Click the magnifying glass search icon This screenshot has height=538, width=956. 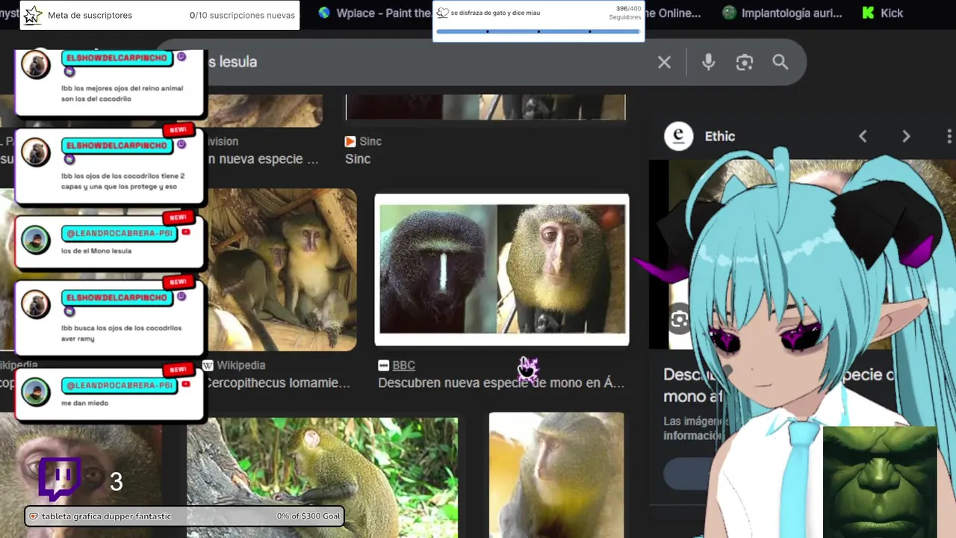(x=780, y=62)
